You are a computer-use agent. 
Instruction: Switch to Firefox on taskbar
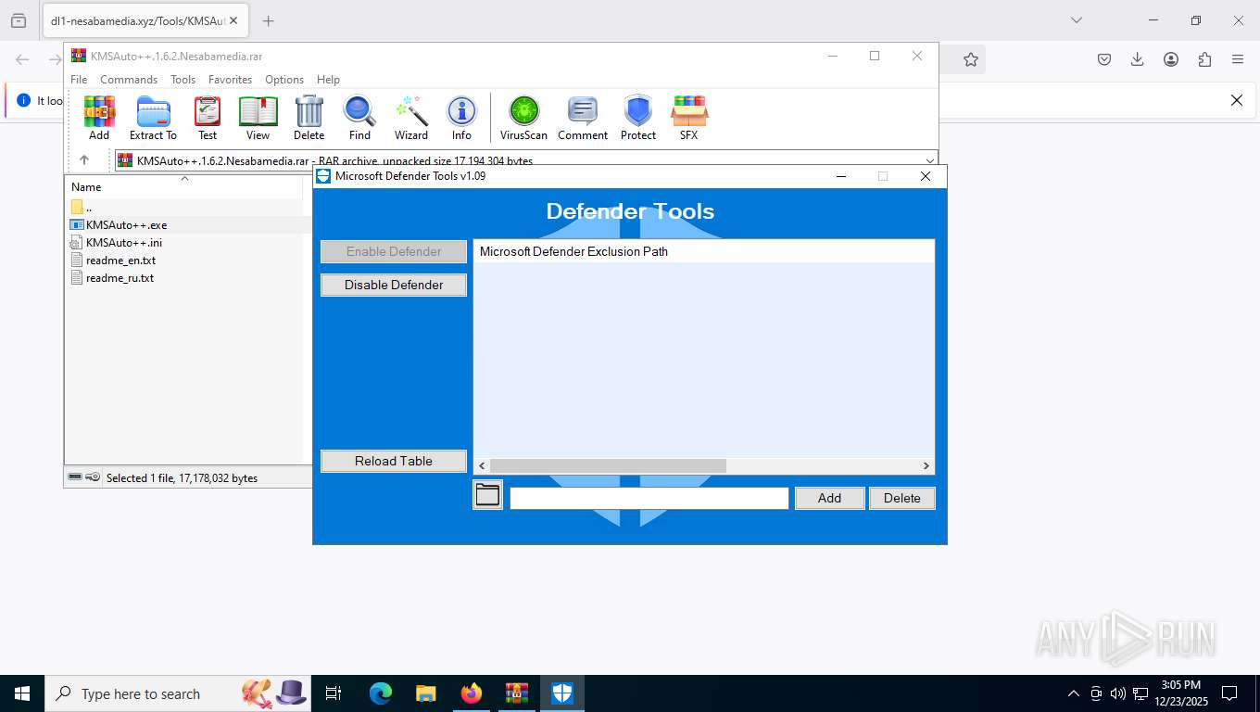point(471,693)
